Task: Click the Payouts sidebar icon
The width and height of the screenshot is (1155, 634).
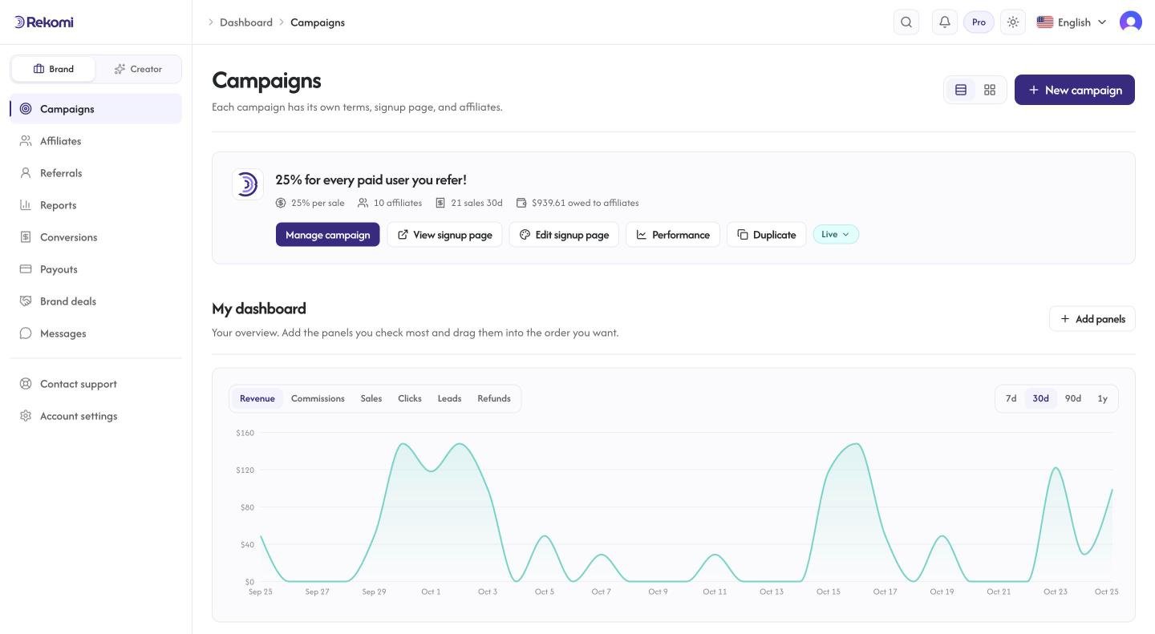Action: click(26, 269)
